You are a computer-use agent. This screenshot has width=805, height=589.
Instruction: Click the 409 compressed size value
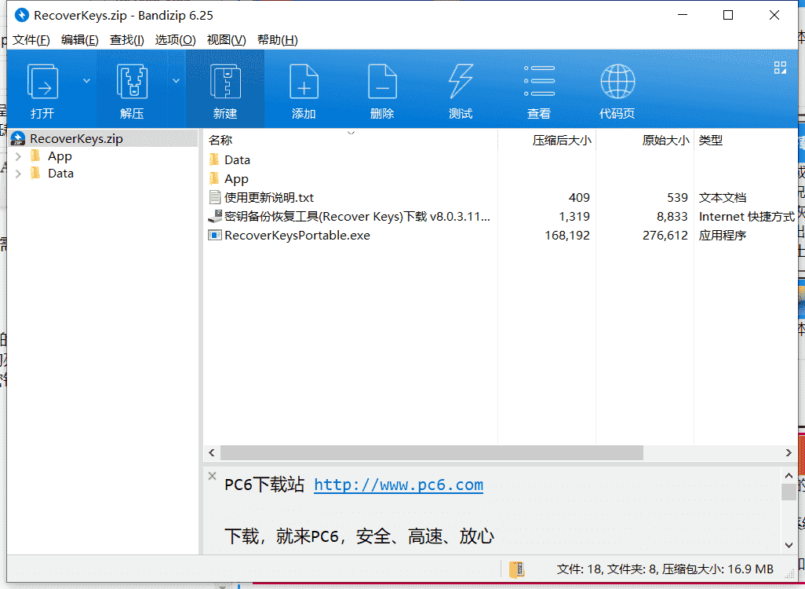click(x=579, y=197)
